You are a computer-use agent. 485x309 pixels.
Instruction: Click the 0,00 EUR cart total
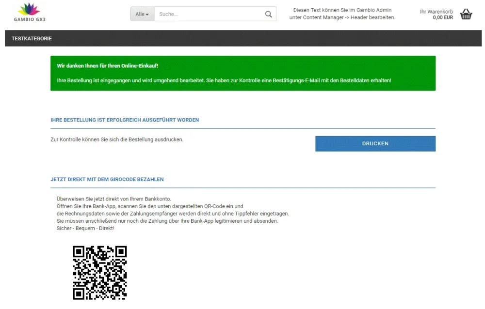443,17
